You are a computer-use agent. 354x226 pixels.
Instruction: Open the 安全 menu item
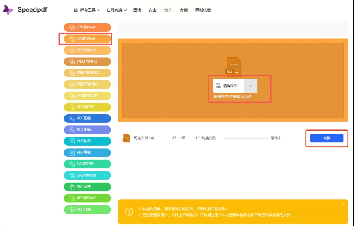coord(153,10)
